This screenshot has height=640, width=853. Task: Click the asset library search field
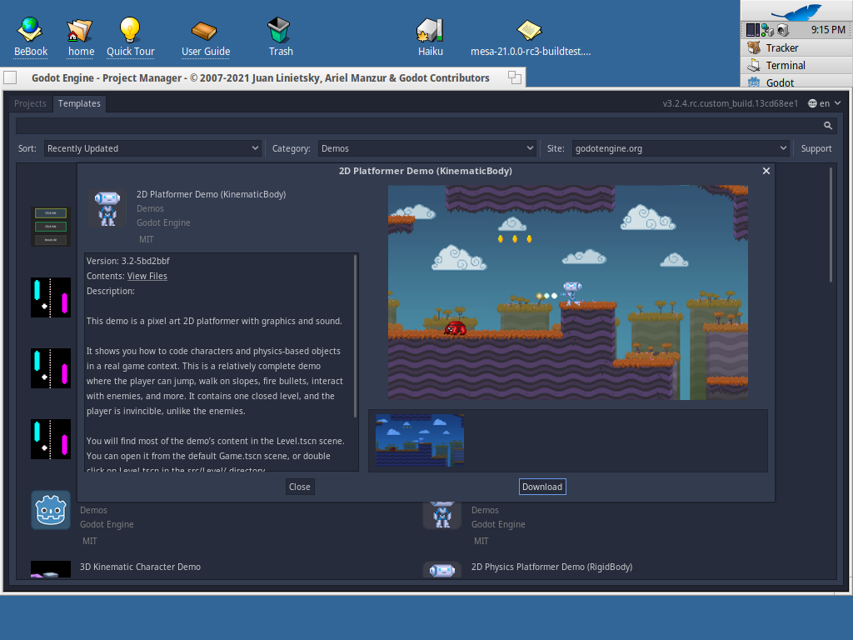(419, 126)
